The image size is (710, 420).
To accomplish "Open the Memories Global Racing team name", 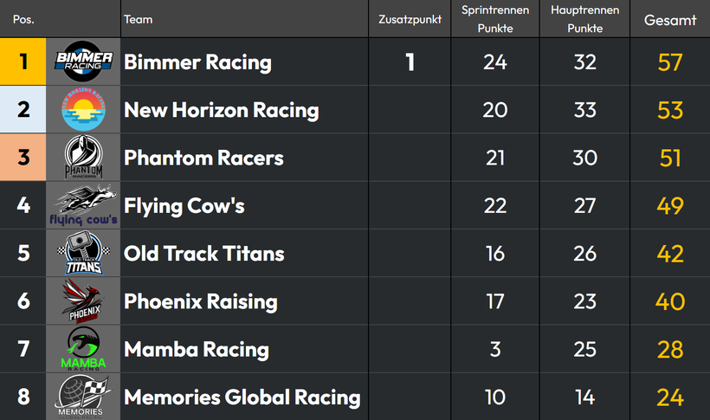I will [x=242, y=397].
